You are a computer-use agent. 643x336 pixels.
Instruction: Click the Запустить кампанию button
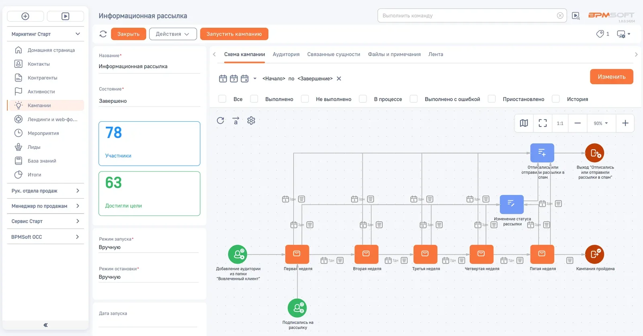click(x=234, y=34)
